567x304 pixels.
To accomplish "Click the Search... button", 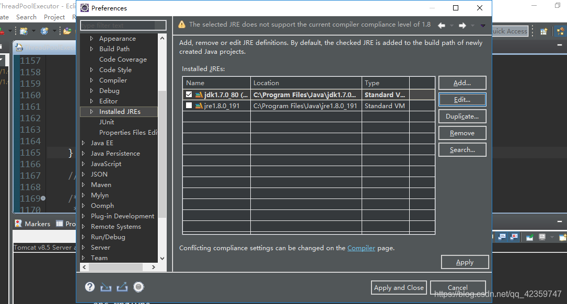I will pyautogui.click(x=462, y=150).
